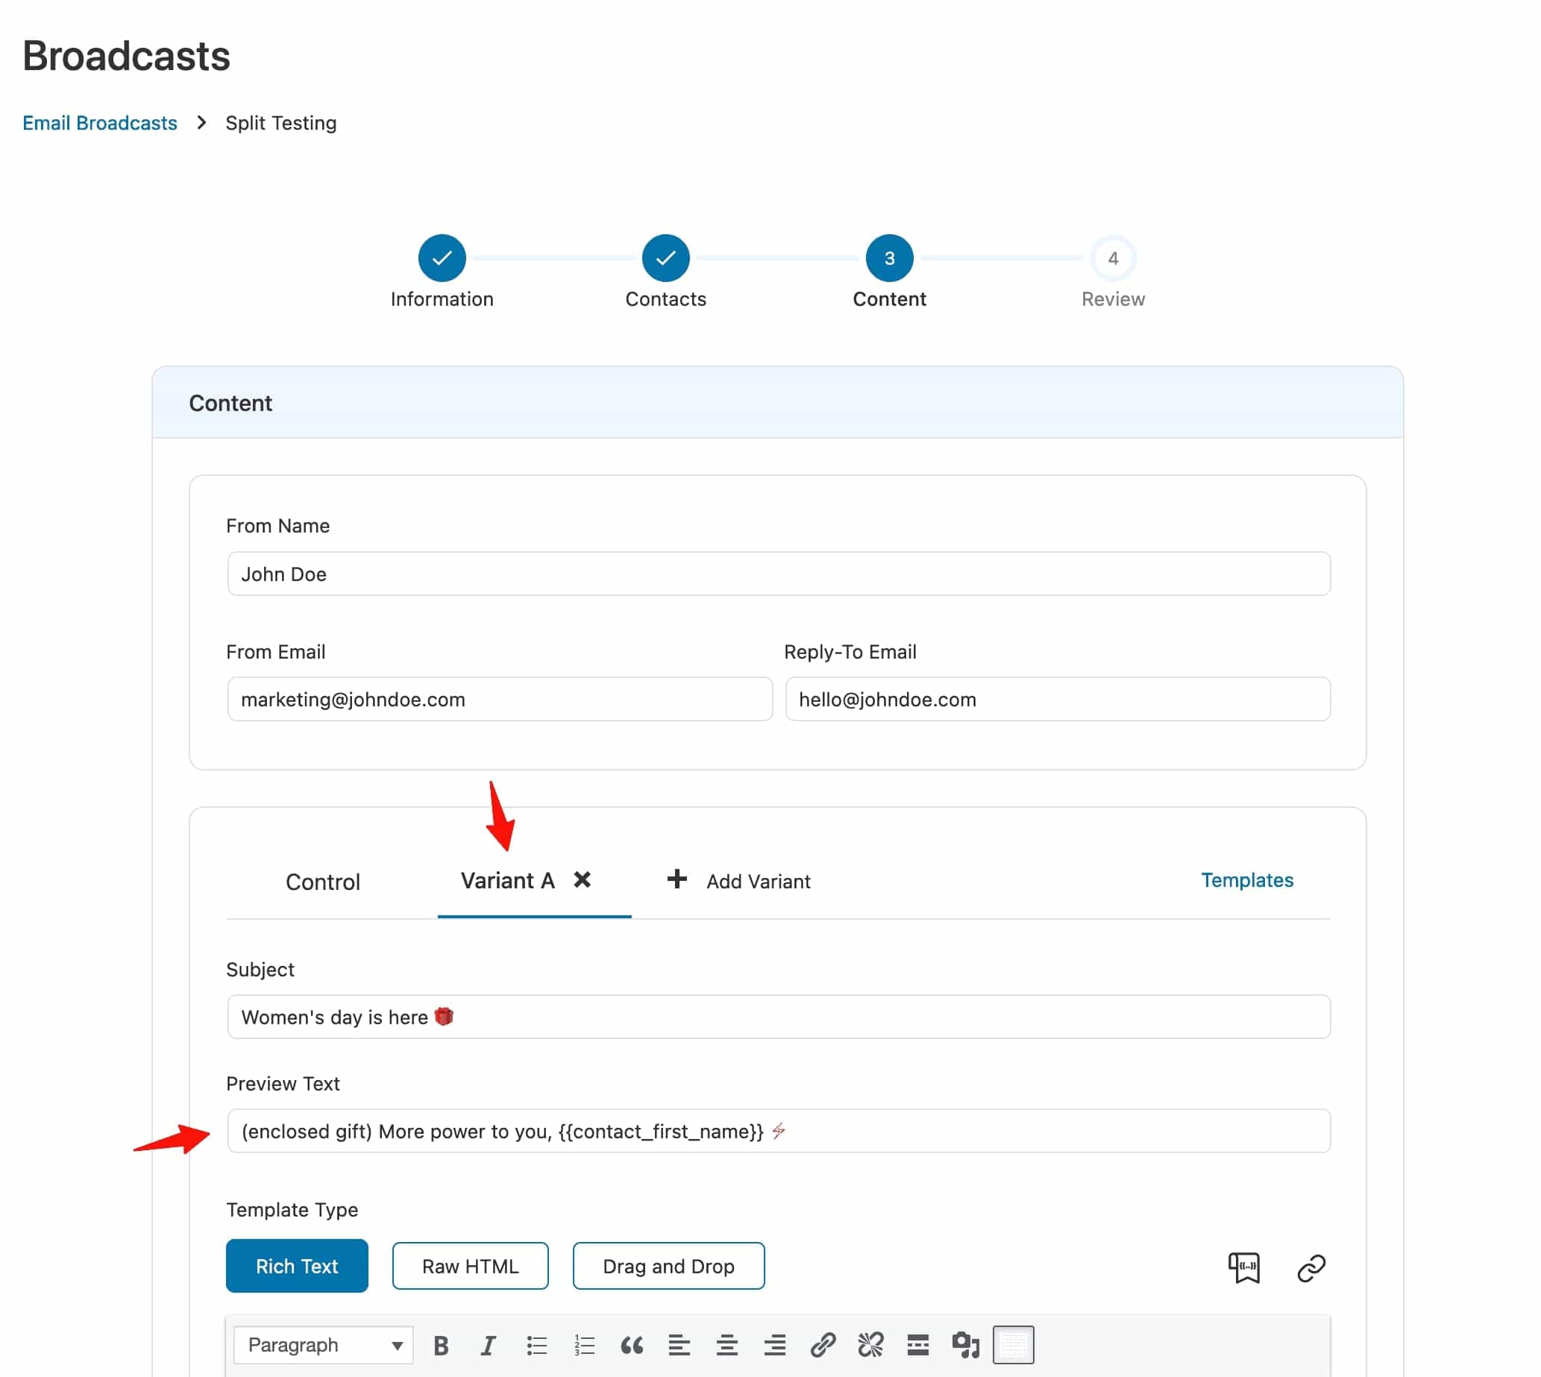
Task: Switch to the Variant A tab
Action: (507, 881)
